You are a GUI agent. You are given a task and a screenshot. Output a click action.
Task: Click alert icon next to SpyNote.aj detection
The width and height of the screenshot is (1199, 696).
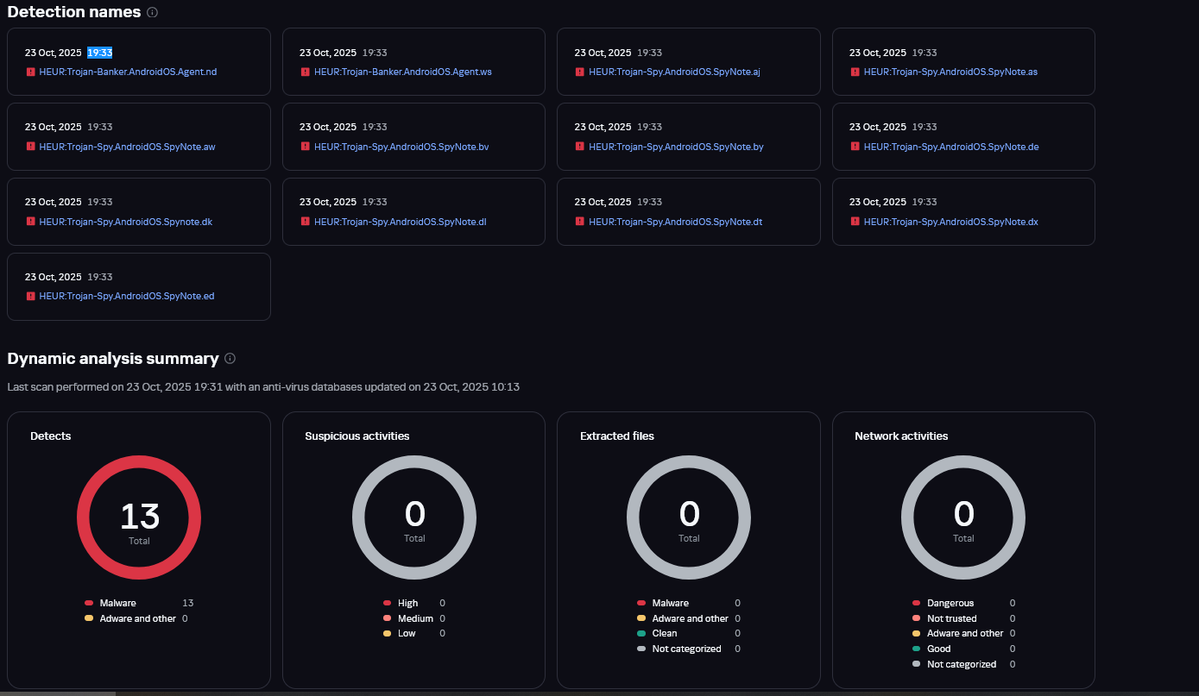click(x=580, y=72)
